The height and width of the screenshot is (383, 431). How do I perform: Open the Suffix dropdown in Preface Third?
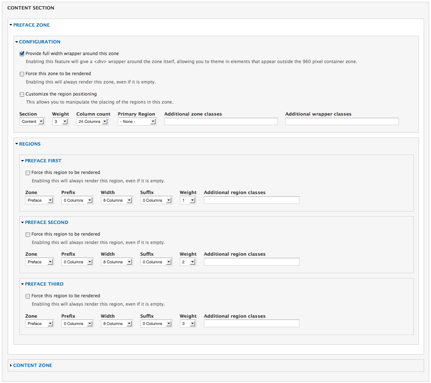point(156,323)
